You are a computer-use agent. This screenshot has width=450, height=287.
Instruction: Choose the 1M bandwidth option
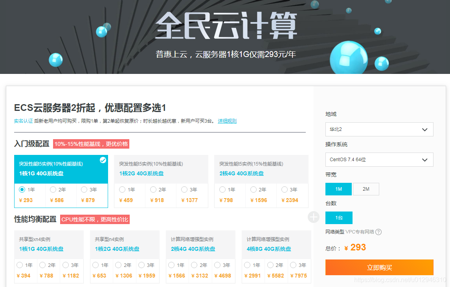click(338, 189)
